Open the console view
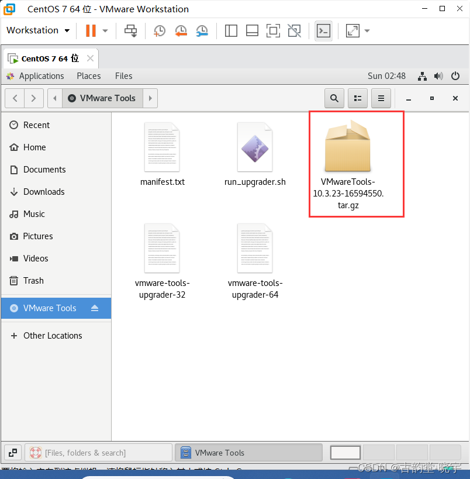470x479 pixels. point(323,31)
